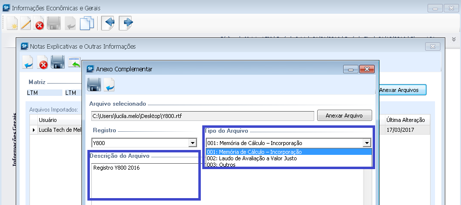
Task: Select 001: Memória de Cálculo – Incorporação option
Action: pos(289,152)
